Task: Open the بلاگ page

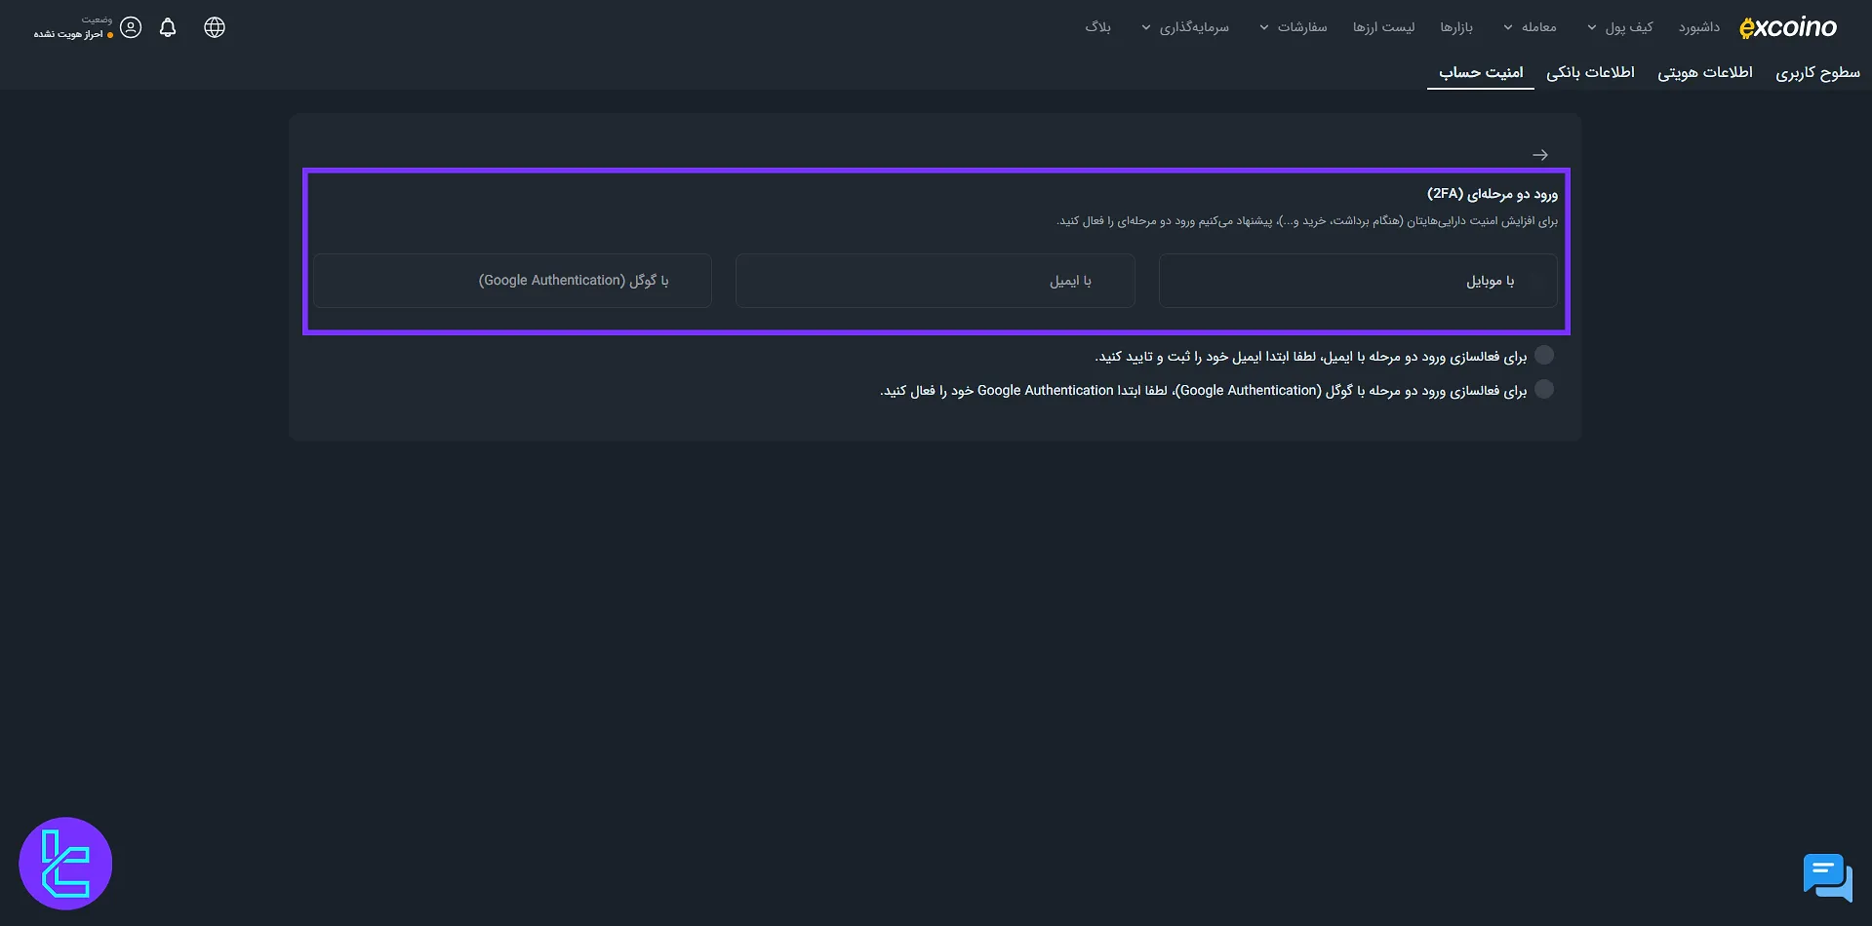Action: (1097, 27)
